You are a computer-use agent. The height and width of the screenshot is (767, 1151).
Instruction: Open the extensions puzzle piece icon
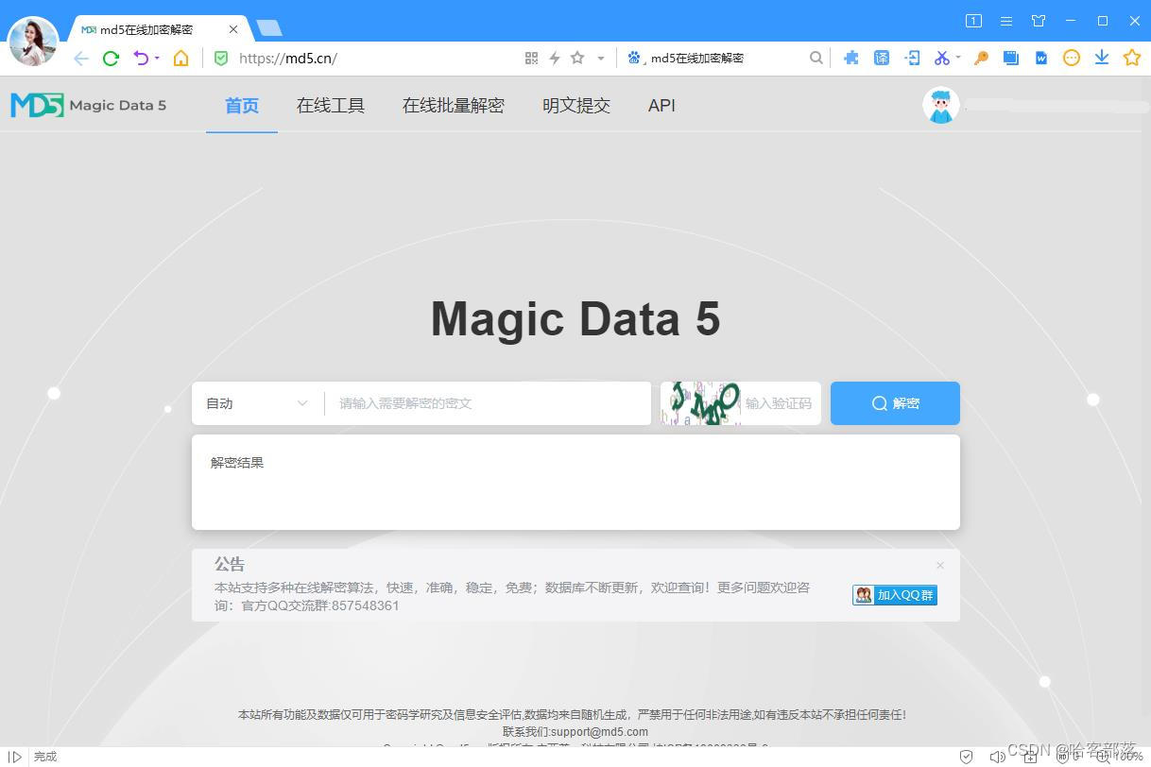click(x=851, y=59)
